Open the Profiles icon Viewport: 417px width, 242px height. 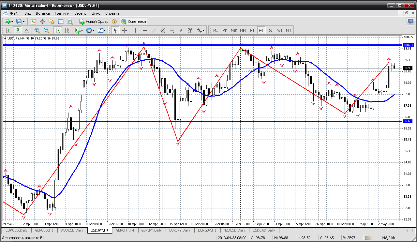[x=19, y=22]
